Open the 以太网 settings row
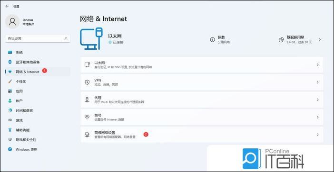 (x=202, y=65)
